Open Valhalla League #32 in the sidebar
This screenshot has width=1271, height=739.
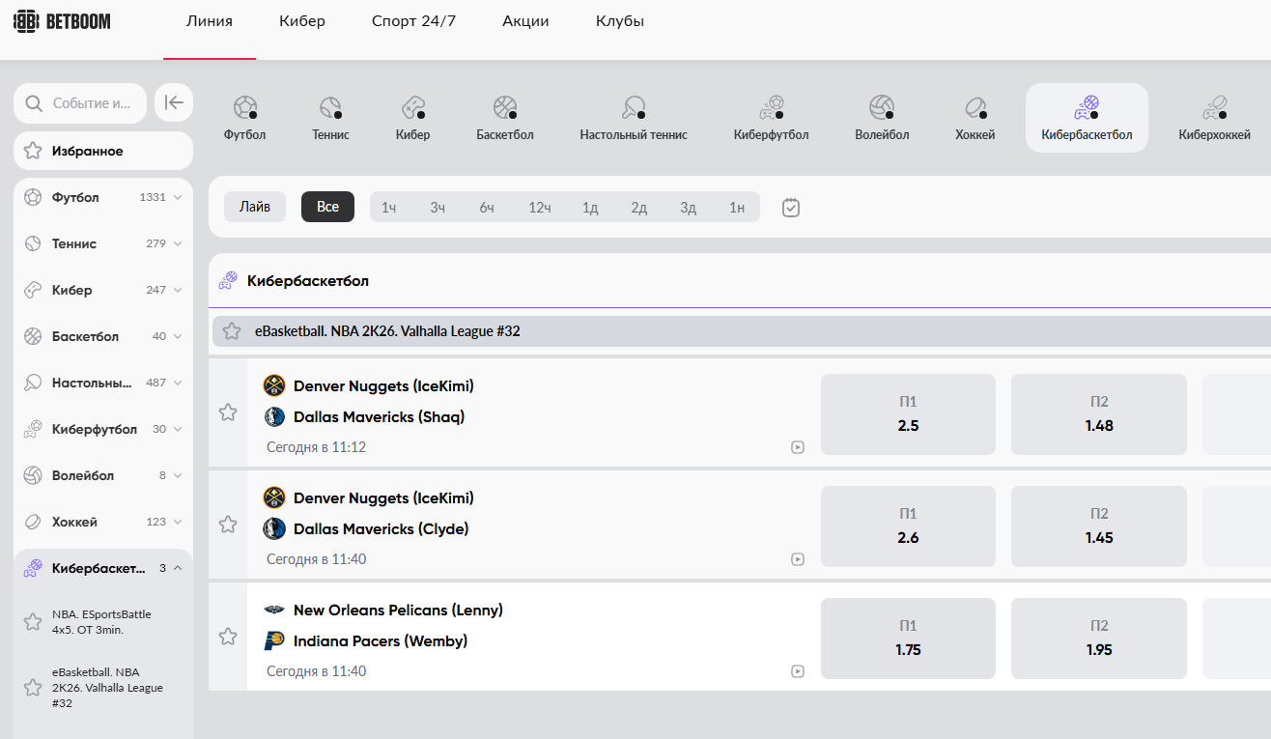(x=107, y=688)
